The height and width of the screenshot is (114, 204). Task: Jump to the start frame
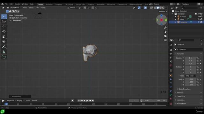(79, 101)
